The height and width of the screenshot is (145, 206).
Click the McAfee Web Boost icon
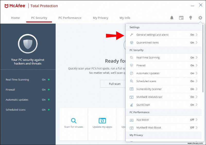click(x=132, y=128)
